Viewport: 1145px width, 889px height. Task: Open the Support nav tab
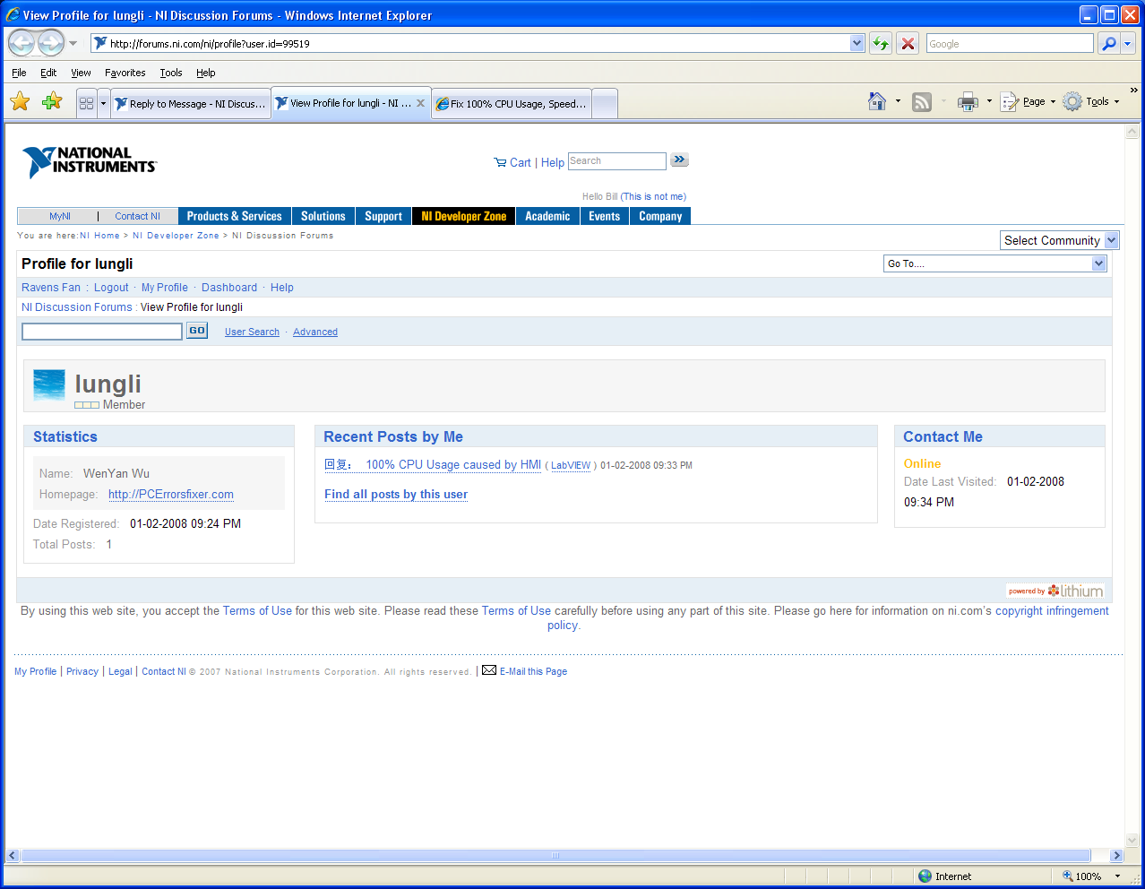coord(383,216)
